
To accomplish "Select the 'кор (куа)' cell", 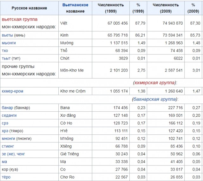I will tap(29, 169).
